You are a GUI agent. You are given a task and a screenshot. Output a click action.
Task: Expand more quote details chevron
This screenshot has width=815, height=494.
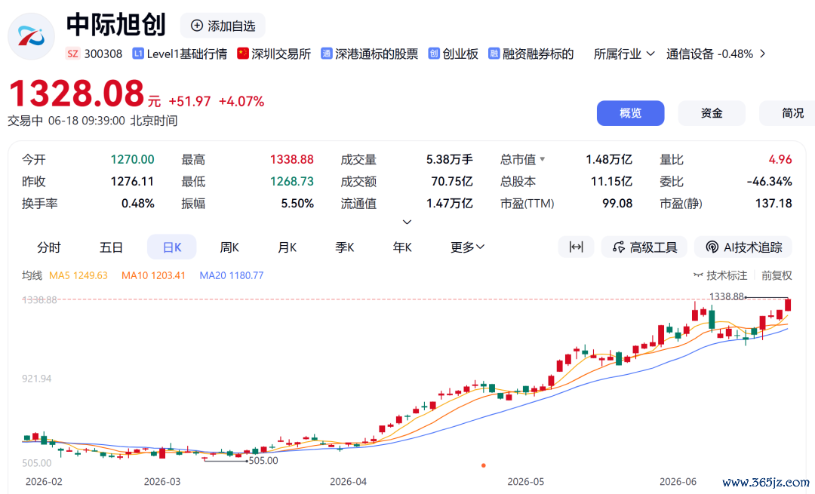(407, 222)
